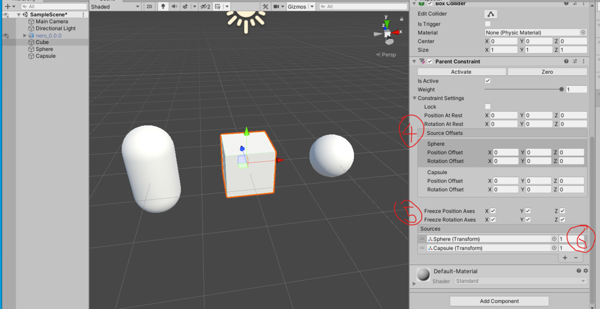
Task: Click Zero button
Action: (x=547, y=72)
